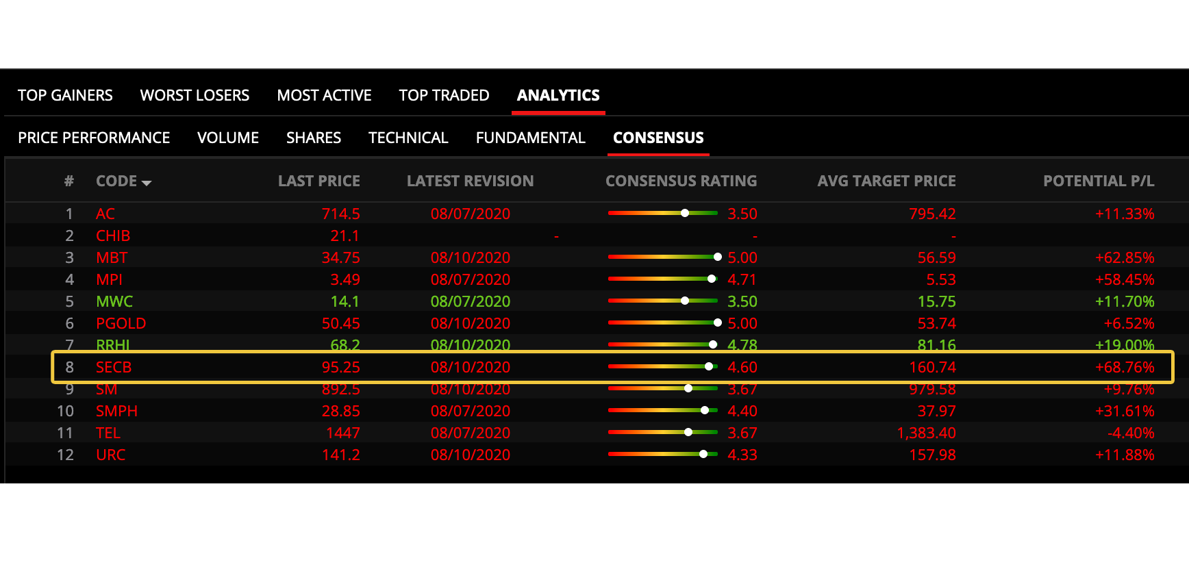Open the SMPH stock code
Screen dimensions: 1189x582
click(116, 411)
